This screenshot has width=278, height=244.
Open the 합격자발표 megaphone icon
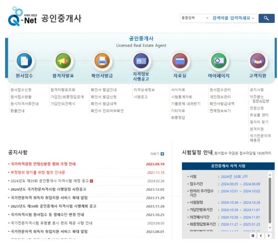(x=63, y=61)
